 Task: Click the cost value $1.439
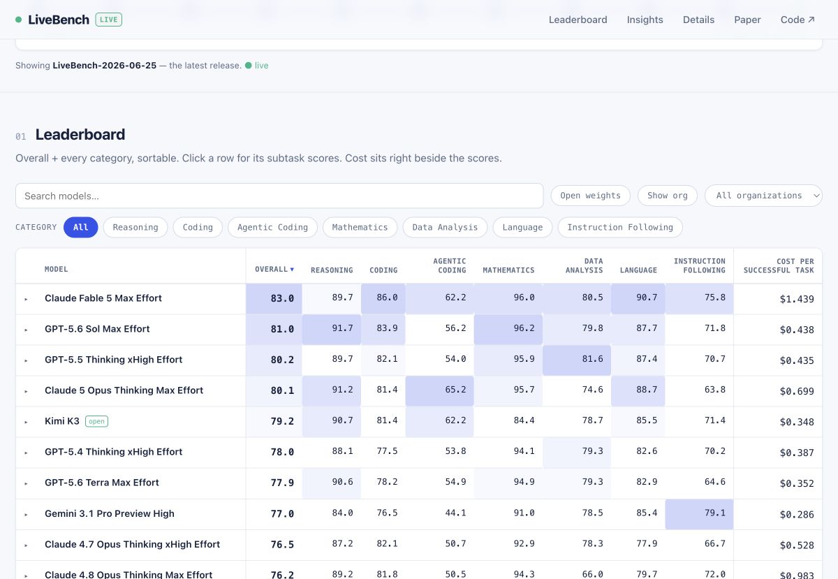[797, 299]
